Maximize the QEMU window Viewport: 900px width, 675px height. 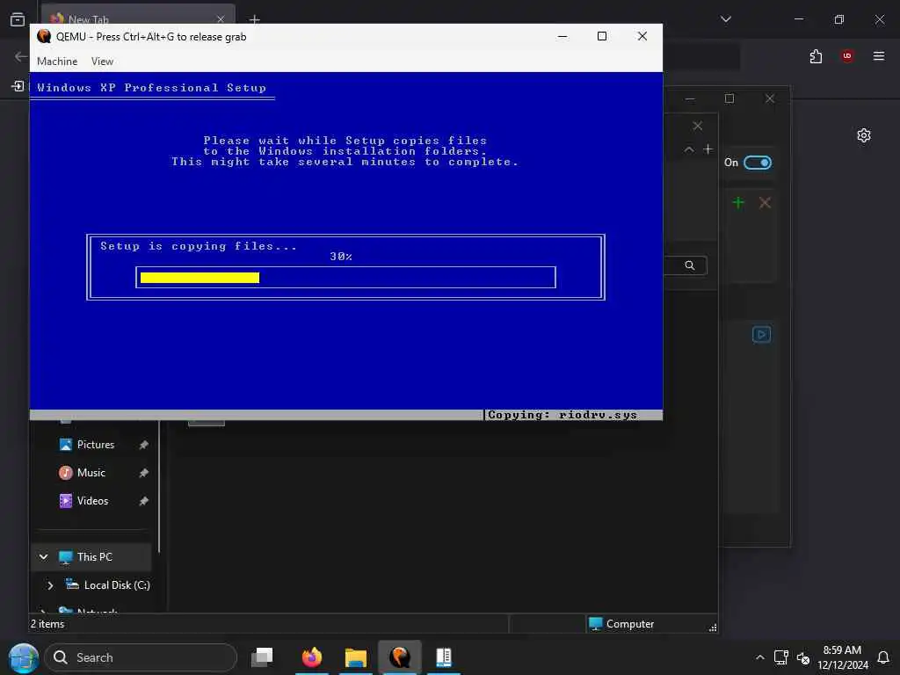(601, 37)
